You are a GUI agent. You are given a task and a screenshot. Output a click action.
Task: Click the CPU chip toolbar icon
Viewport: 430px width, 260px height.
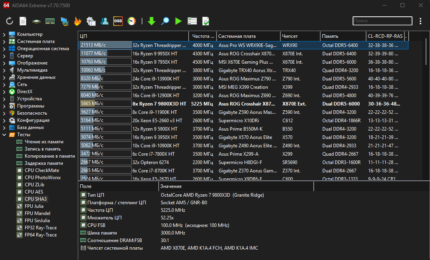coord(36,22)
